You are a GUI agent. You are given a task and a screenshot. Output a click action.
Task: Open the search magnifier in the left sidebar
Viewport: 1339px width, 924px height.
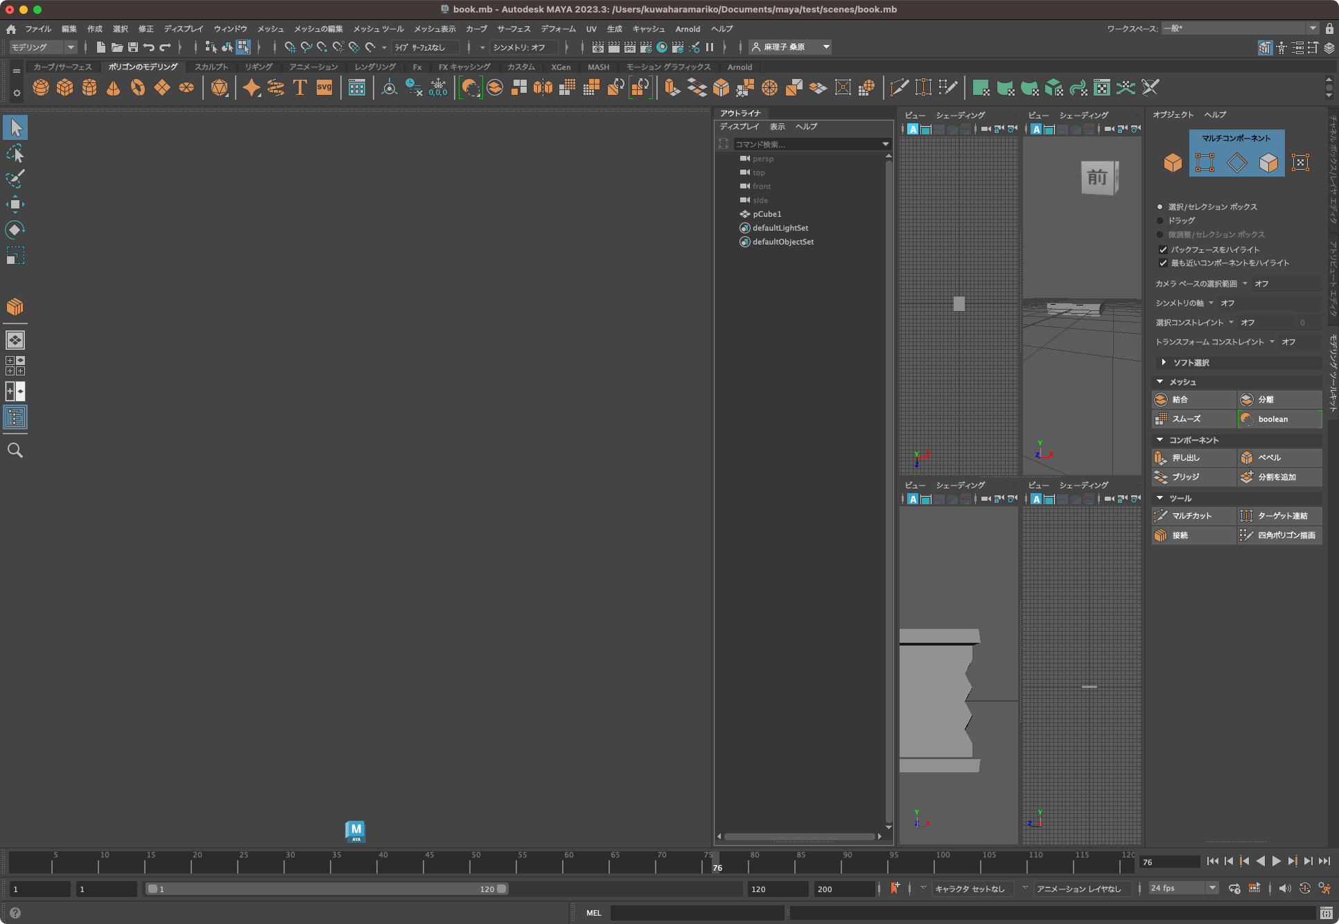coord(15,450)
